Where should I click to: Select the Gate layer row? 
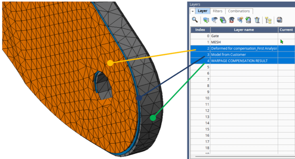[x=244, y=36]
